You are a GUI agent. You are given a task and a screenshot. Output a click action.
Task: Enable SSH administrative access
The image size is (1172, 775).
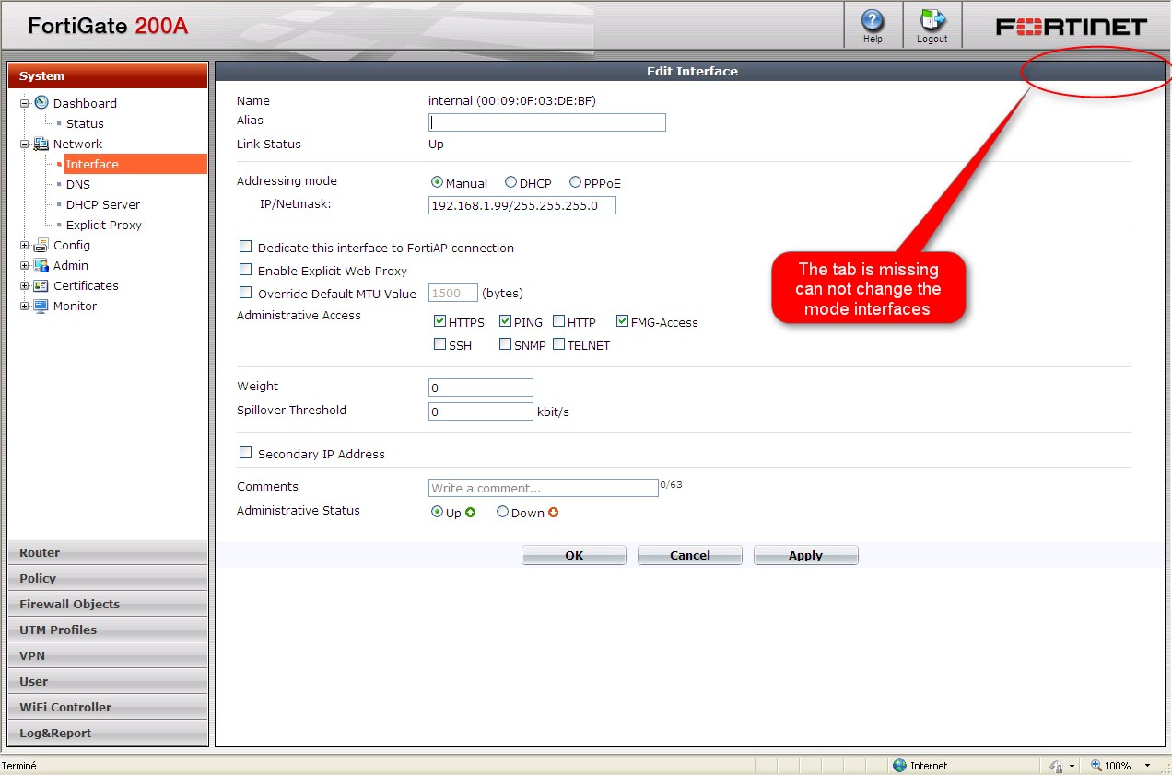tap(440, 344)
